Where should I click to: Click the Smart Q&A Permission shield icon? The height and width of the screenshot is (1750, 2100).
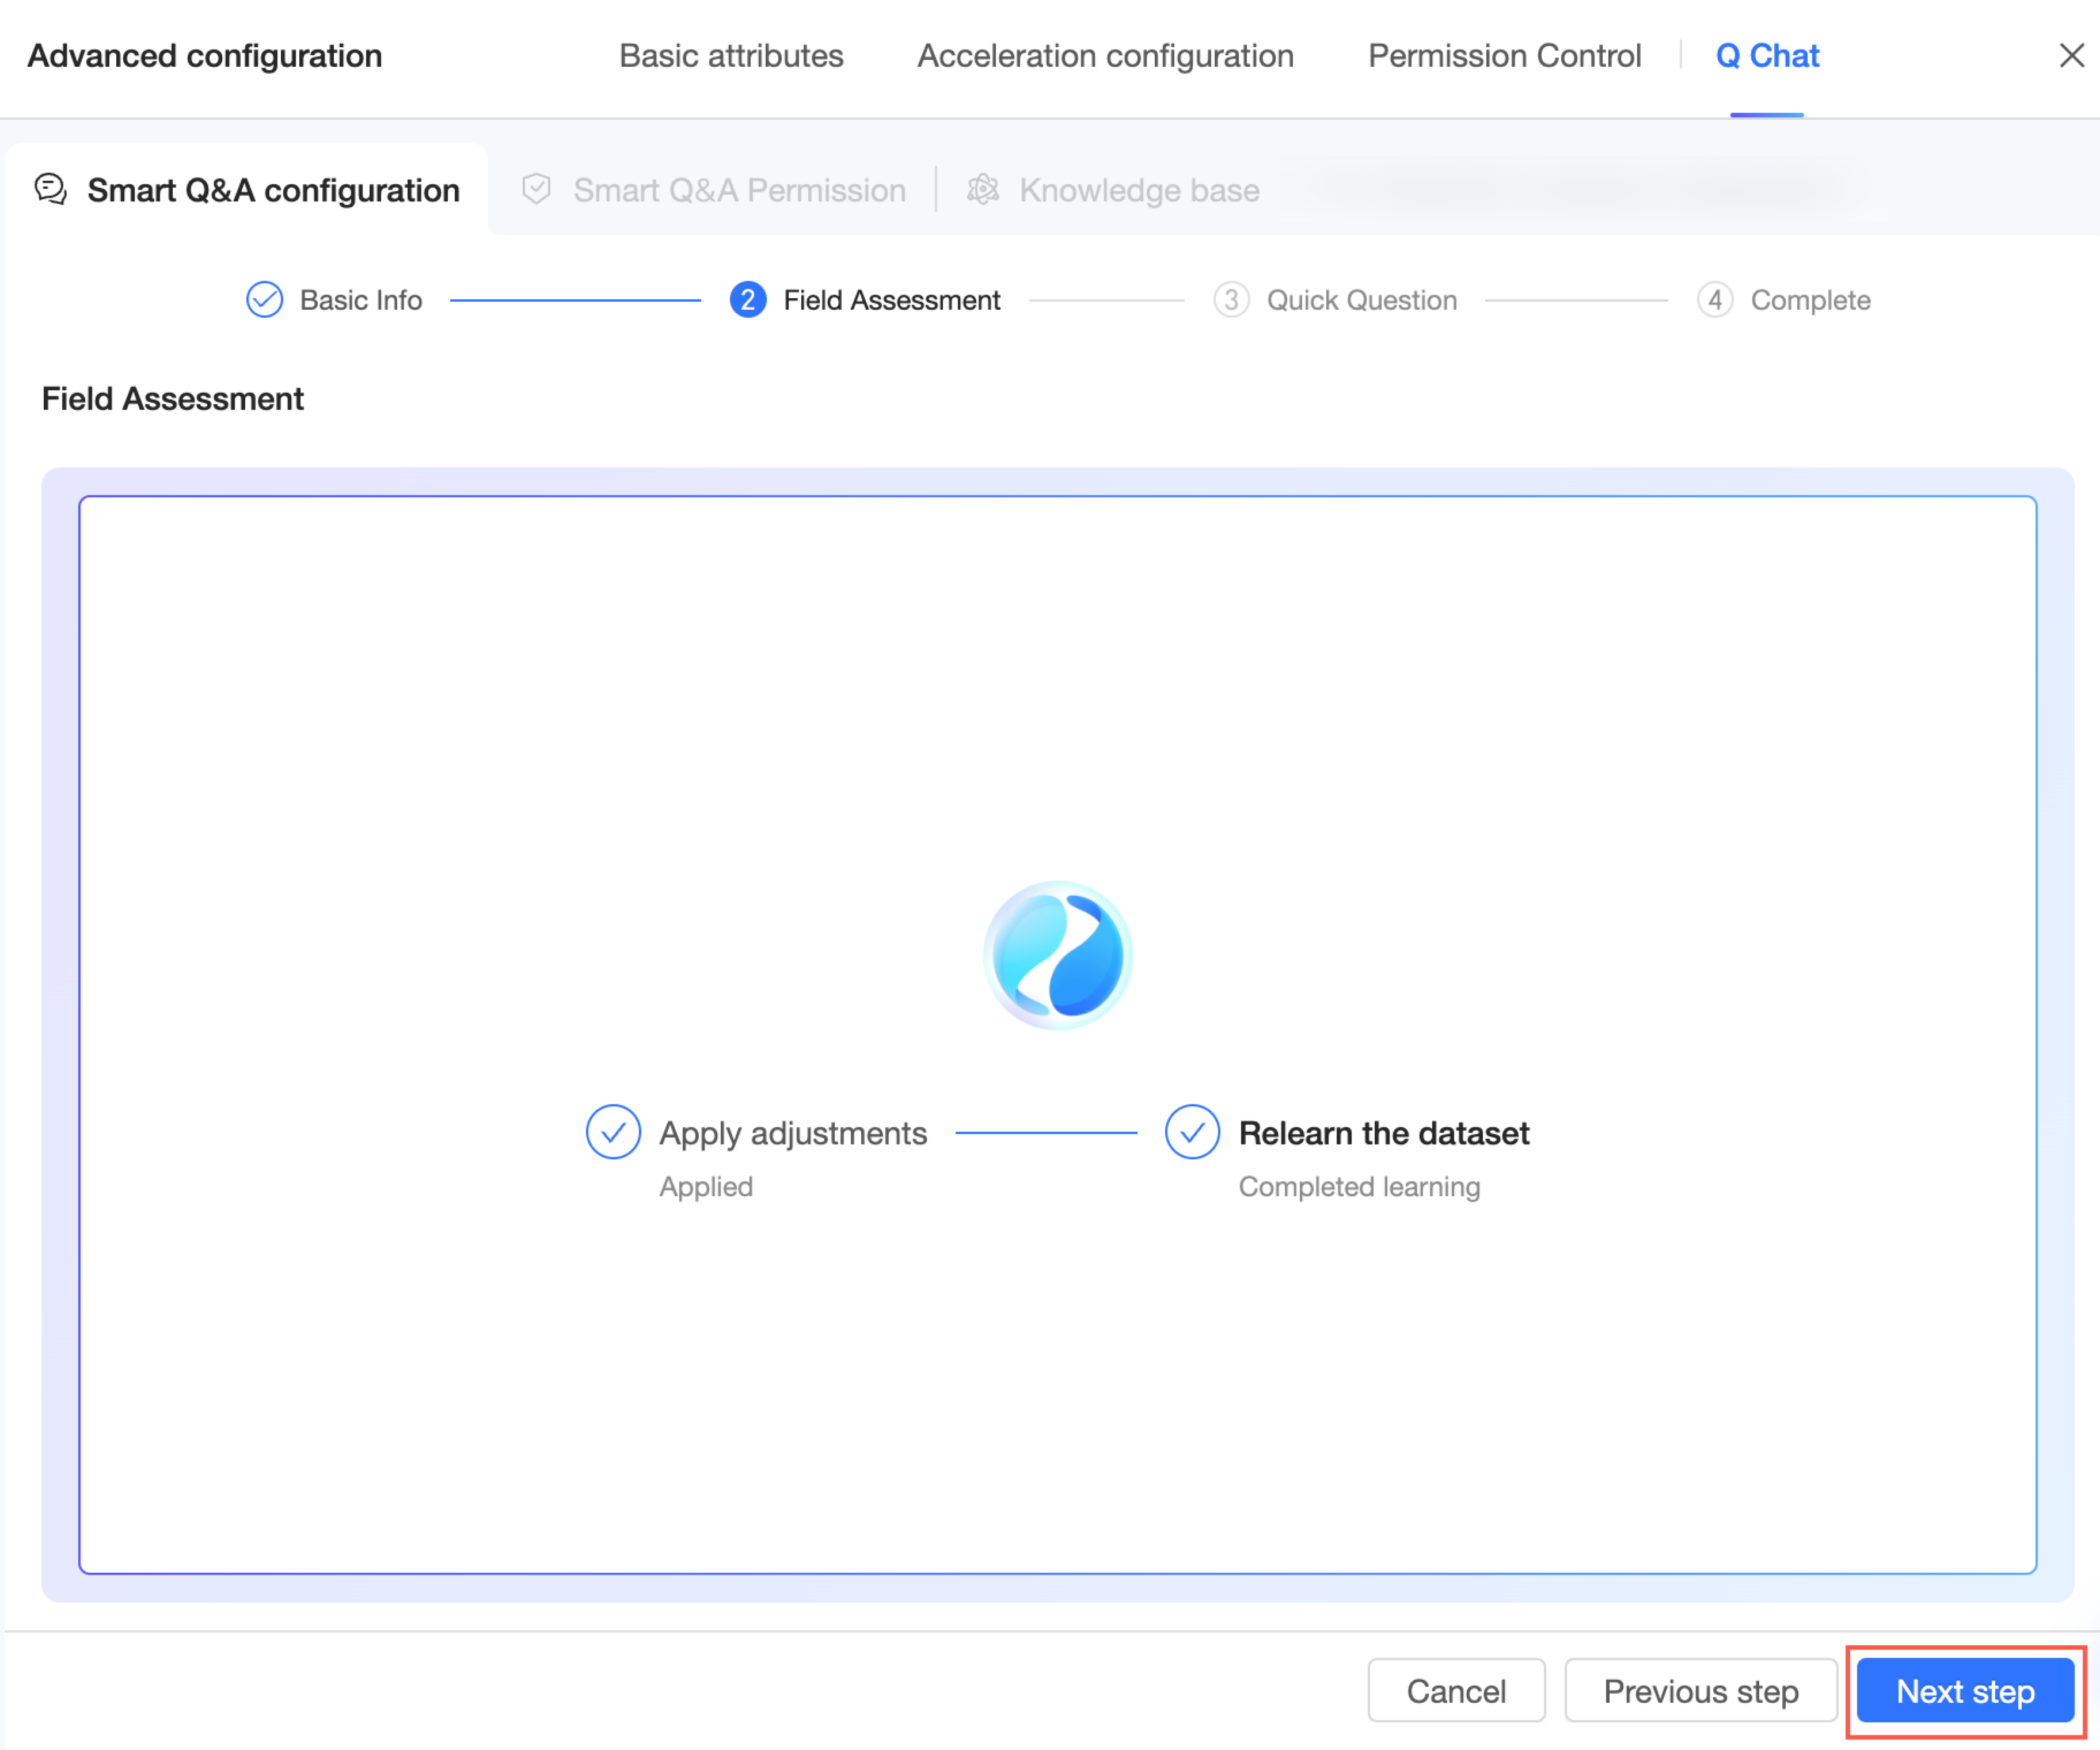(537, 189)
